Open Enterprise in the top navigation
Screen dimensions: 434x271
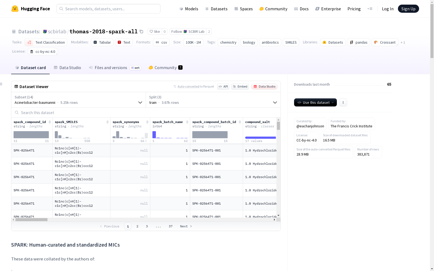tap(328, 9)
